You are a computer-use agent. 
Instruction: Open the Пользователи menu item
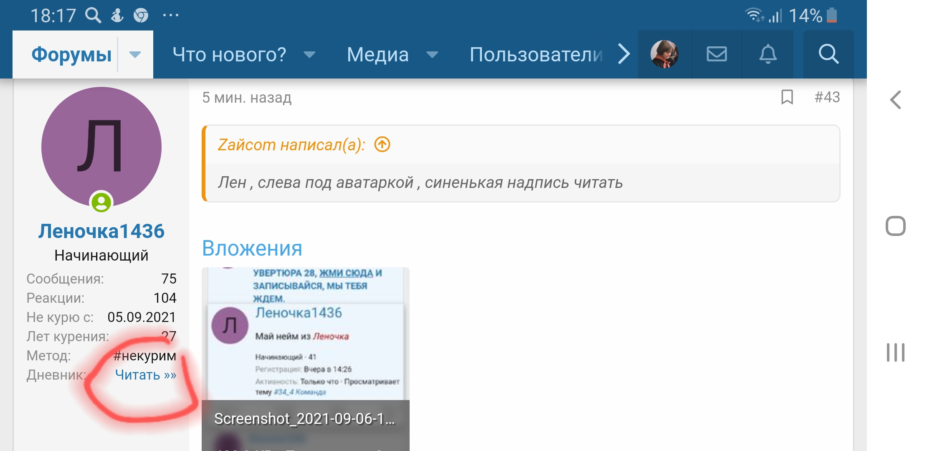pos(536,55)
